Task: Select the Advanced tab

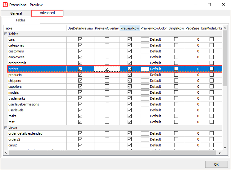Action: coord(47,13)
